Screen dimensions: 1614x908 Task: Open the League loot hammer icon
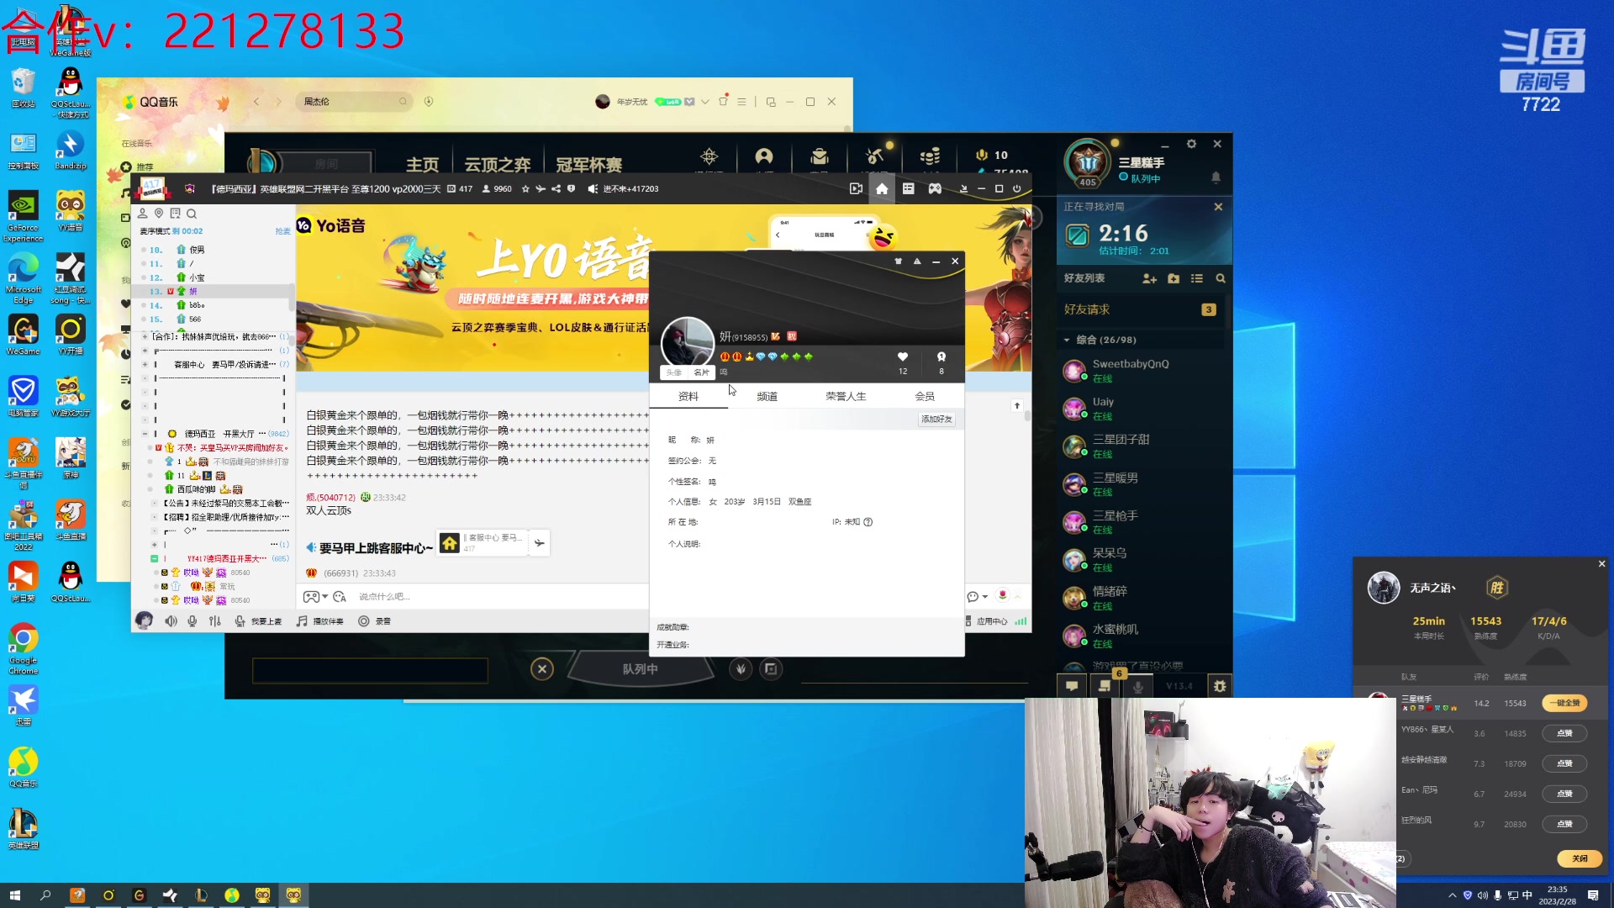874,157
